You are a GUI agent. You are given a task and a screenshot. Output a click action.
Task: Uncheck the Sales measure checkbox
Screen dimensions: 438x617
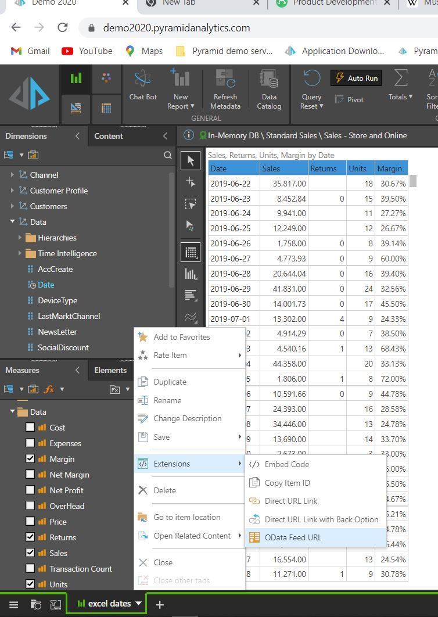pos(30,553)
